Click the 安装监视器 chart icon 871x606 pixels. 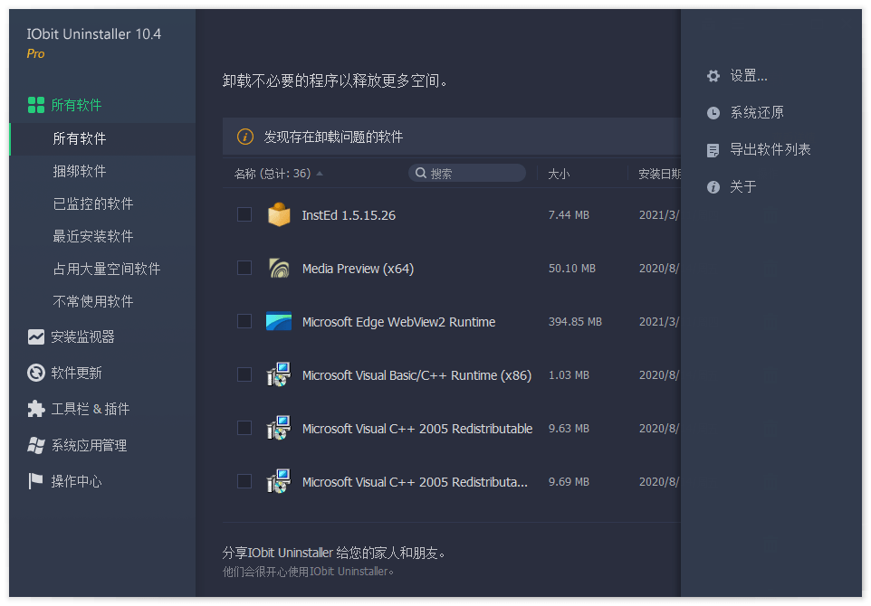pos(36,336)
